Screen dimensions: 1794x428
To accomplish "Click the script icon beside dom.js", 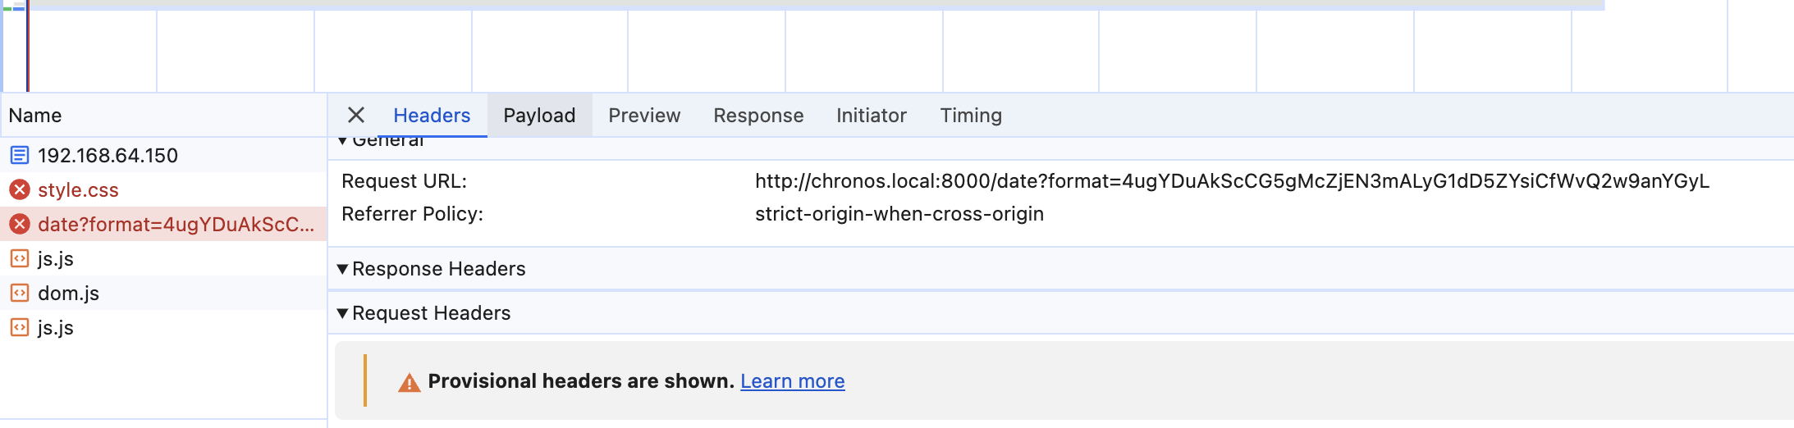I will 20,293.
